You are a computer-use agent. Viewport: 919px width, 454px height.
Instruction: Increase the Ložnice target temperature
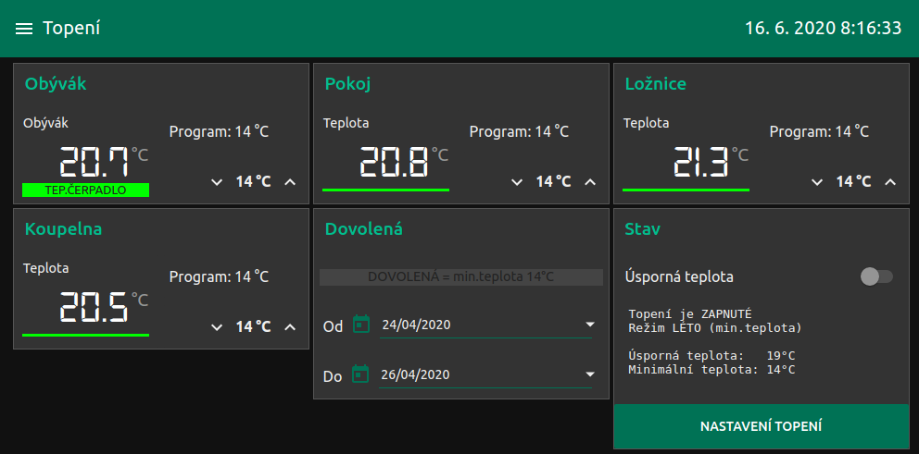(890, 182)
